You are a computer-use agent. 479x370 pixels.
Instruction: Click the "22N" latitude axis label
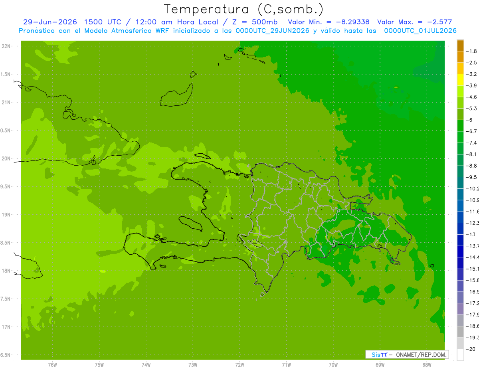click(x=7, y=46)
